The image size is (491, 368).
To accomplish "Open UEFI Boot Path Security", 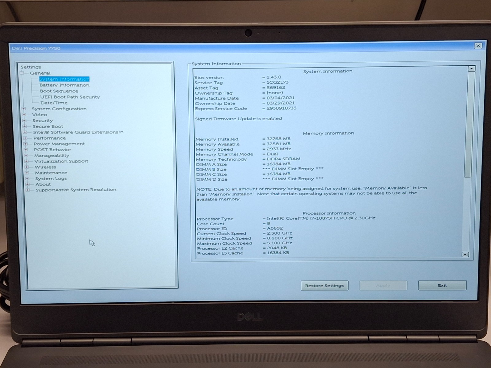I will coord(70,97).
